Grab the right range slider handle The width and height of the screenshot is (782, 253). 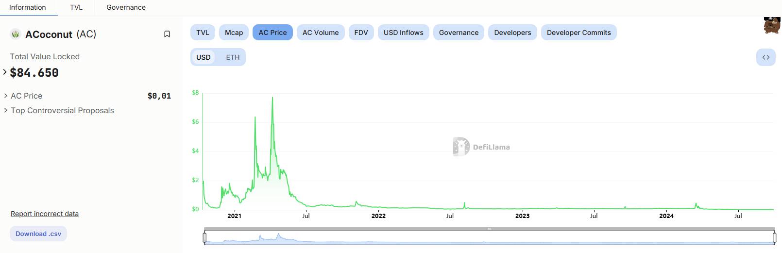(775, 237)
